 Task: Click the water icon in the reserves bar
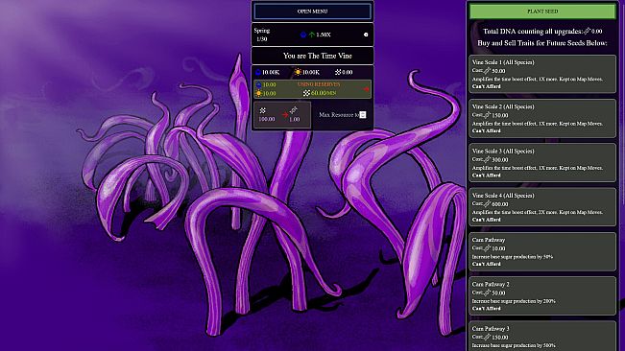click(258, 84)
